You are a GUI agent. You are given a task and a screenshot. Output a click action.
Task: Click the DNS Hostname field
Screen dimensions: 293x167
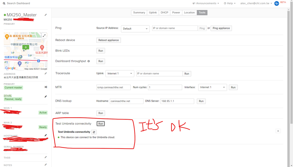point(127,101)
